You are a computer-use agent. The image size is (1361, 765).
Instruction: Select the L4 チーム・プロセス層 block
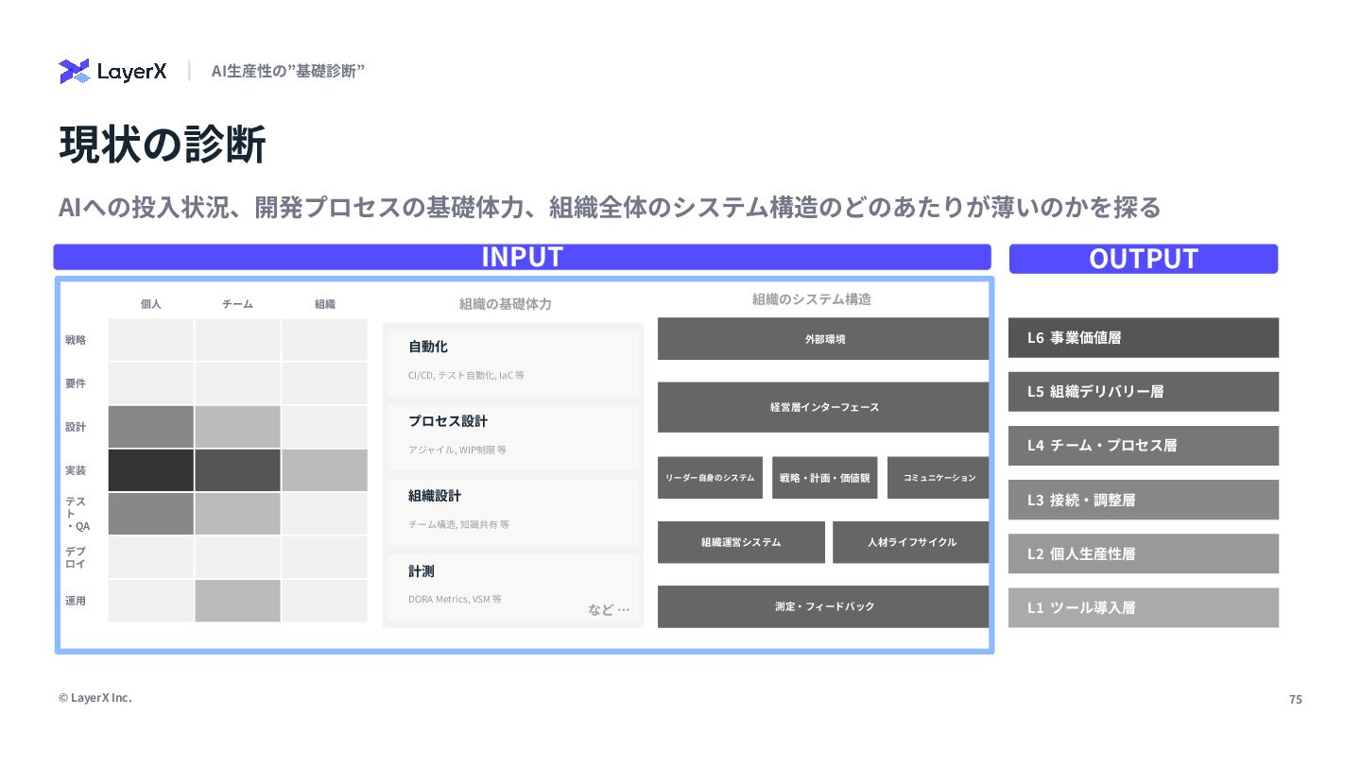coord(1143,445)
